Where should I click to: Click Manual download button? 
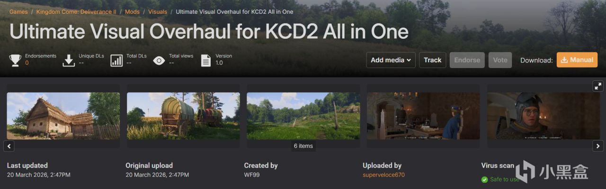coord(577,60)
